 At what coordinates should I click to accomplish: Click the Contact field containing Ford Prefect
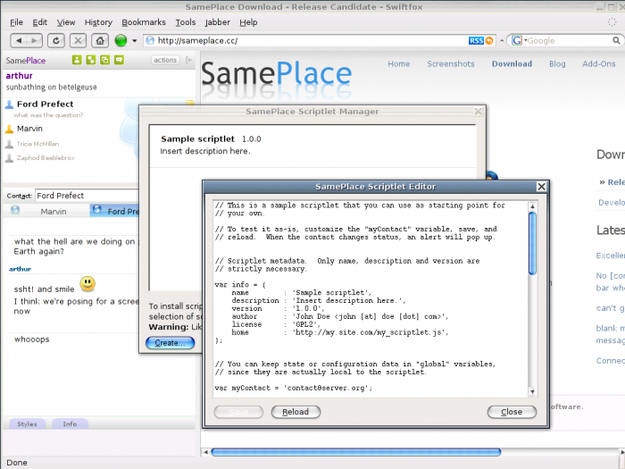pos(87,196)
